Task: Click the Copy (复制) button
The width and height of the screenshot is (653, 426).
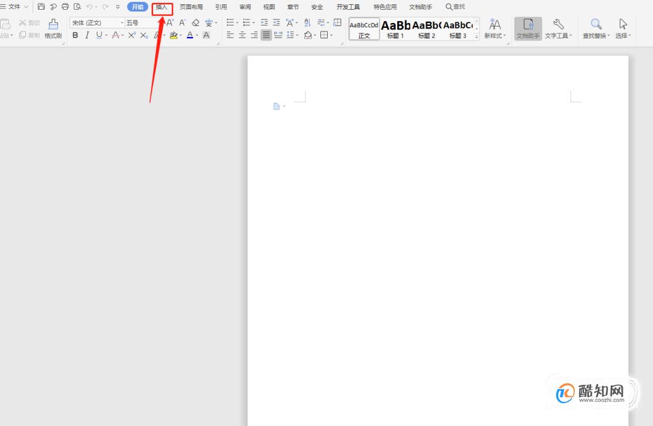Action: (x=29, y=35)
